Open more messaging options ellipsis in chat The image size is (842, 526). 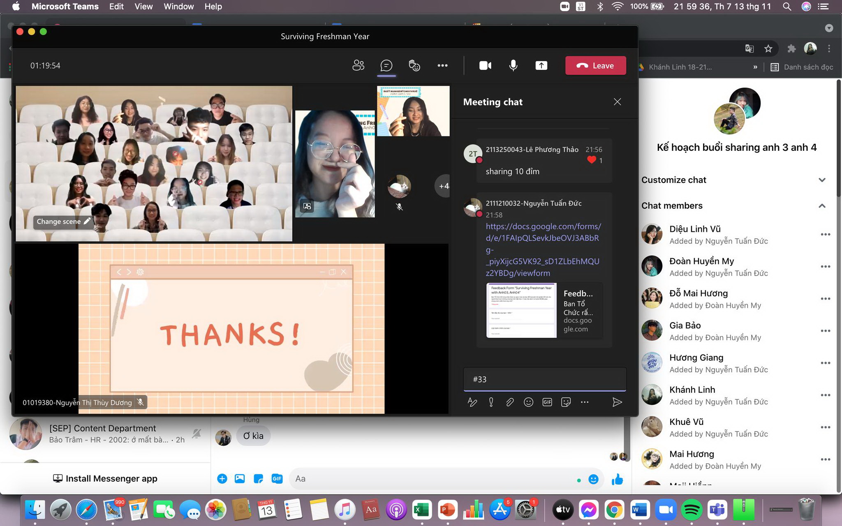pyautogui.click(x=585, y=402)
